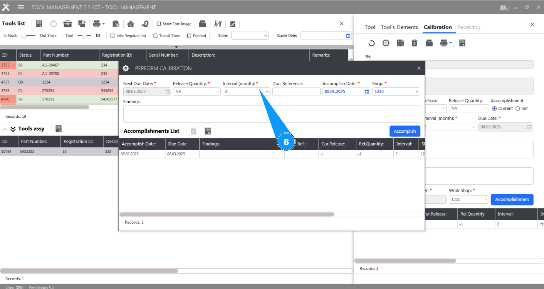The width and height of the screenshot is (544, 289).
Task: Click the Accomplish button in Perform Calibration
Action: [x=405, y=131]
